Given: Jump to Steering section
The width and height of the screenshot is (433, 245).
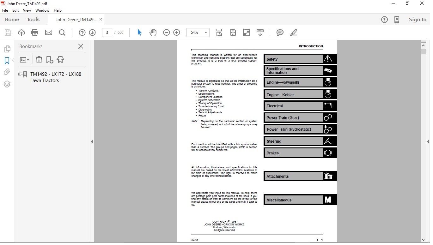Looking at the screenshot, I should coord(300,141).
